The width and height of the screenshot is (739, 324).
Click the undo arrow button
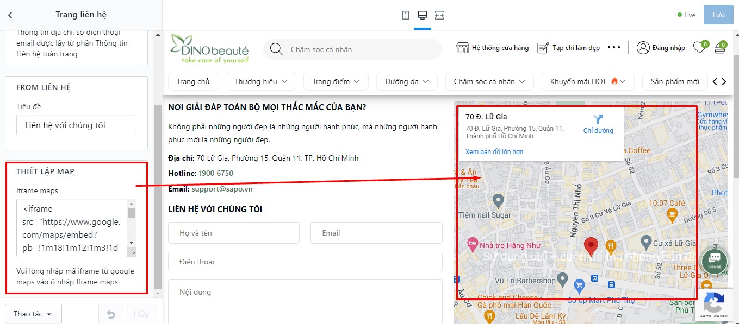[x=111, y=314]
